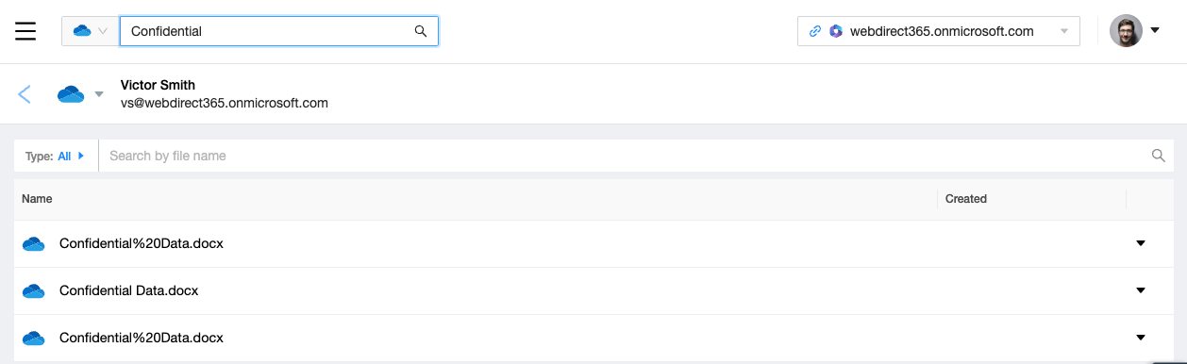The image size is (1187, 364).
Task: Go back using the blue left chevron
Action: pos(25,94)
